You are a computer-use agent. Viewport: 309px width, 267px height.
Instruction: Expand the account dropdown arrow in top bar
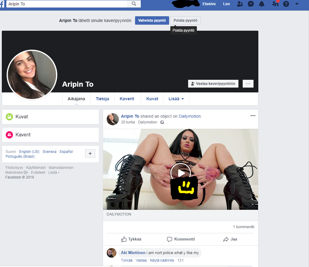click(x=297, y=4)
